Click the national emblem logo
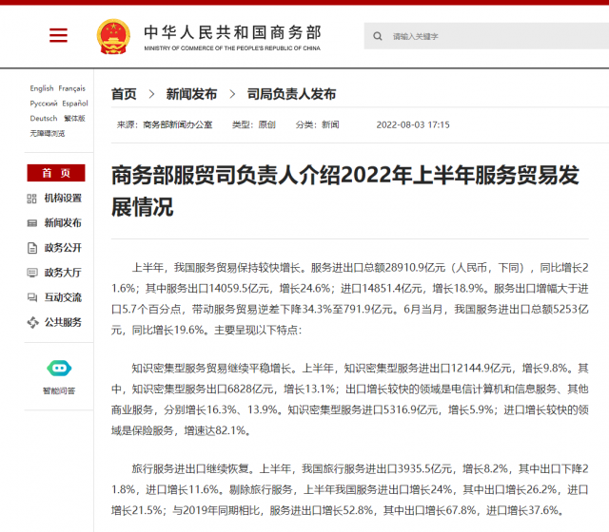The width and height of the screenshot is (609, 532). coord(113,36)
